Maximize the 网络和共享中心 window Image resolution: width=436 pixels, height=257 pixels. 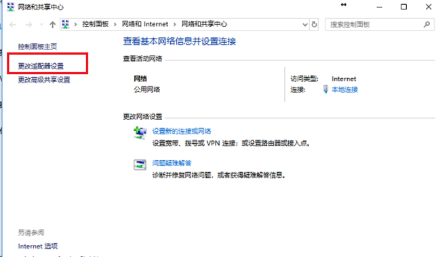[403, 7]
